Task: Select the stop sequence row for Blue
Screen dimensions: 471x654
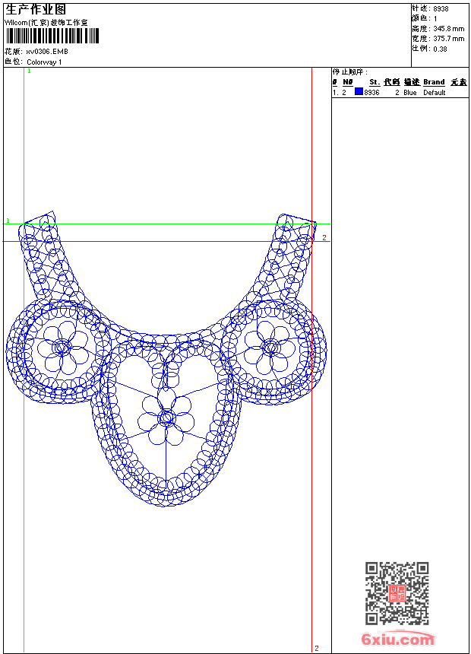Action: click(399, 92)
